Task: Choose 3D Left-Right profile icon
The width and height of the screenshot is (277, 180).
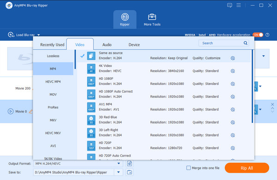Action: (x=91, y=133)
